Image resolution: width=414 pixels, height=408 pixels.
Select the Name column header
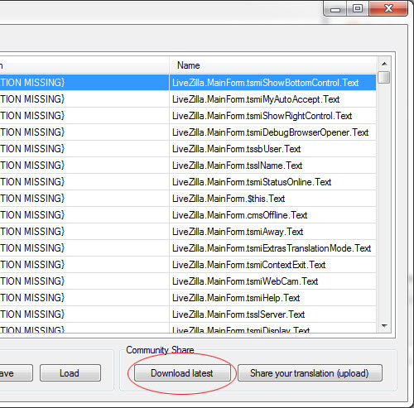point(272,65)
